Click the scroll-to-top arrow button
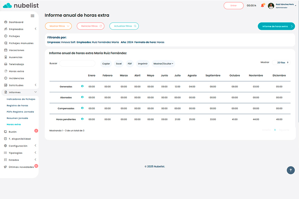The height and width of the screenshot is (199, 299). tap(291, 170)
